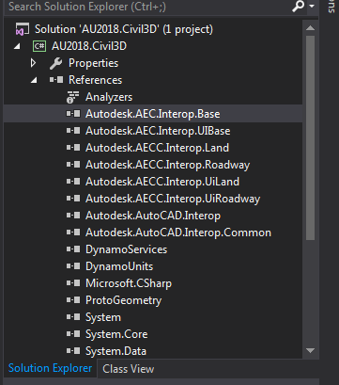The image size is (339, 385).
Task: Click icon beside DynamoServices
Action: pyautogui.click(x=73, y=249)
